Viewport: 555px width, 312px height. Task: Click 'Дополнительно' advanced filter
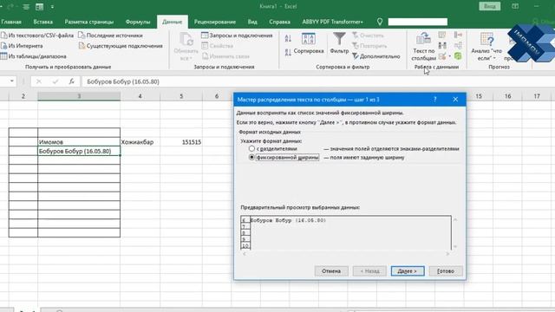(375, 56)
